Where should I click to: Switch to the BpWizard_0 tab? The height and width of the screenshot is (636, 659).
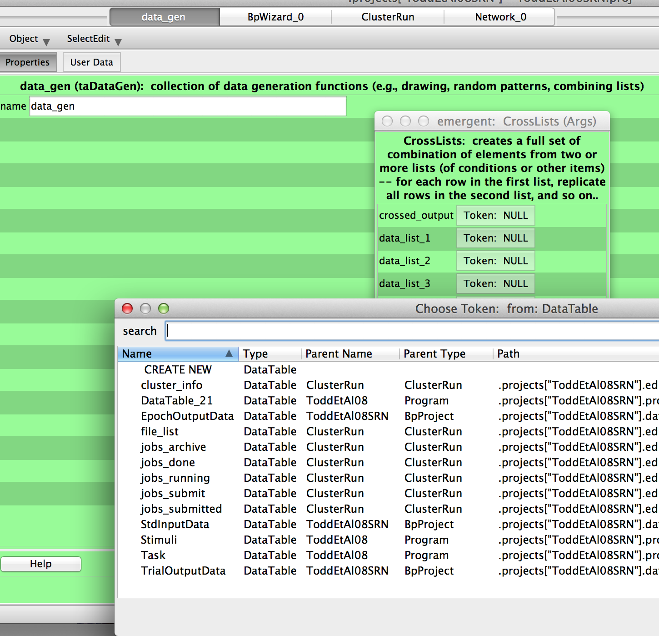click(x=275, y=17)
